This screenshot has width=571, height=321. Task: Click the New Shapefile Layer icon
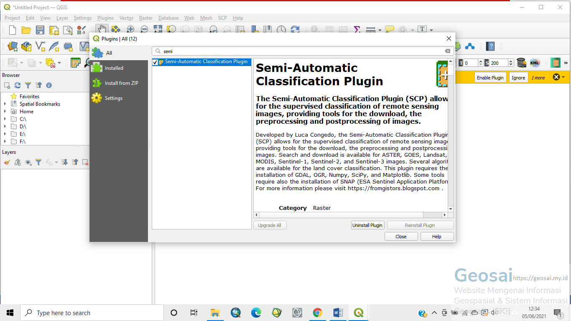pyautogui.click(x=40, y=46)
